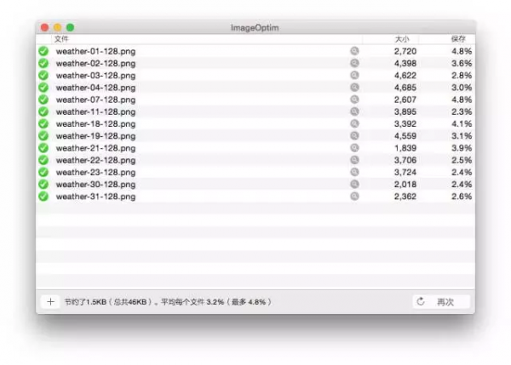
Task: Sort list by 大小 size column header
Action: [401, 39]
